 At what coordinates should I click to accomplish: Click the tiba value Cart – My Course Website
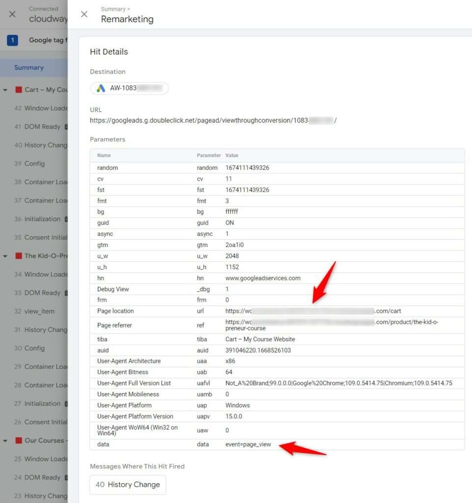[x=260, y=339]
